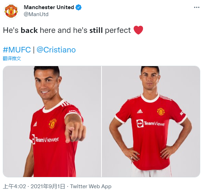
Task: Click the adidas logo on right photo jersey
Action: (140, 111)
